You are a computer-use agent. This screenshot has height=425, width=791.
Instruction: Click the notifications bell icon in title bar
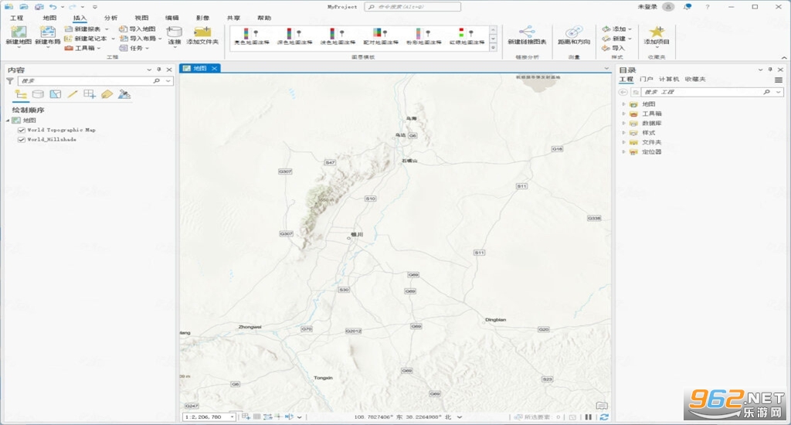coord(687,6)
